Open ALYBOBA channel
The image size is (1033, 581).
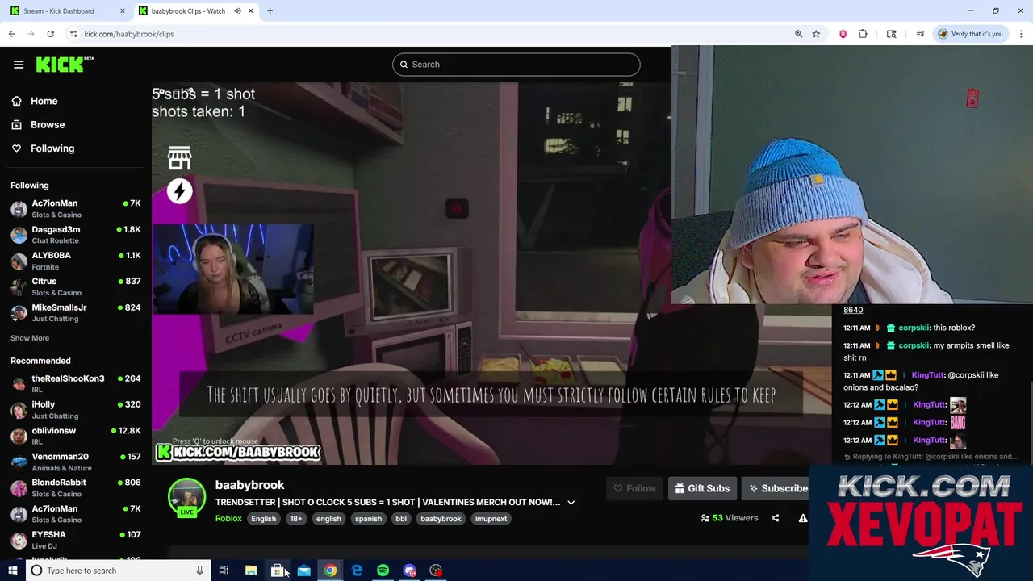[x=76, y=260]
